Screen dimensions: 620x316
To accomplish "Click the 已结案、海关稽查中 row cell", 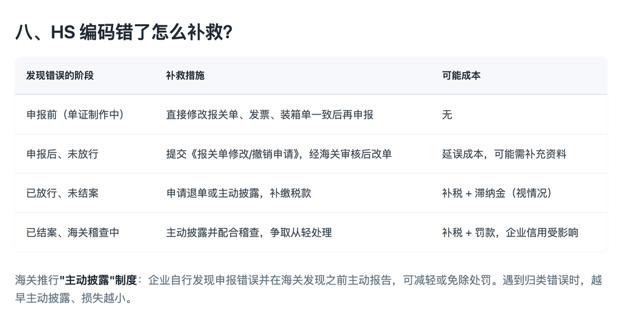I will (73, 232).
